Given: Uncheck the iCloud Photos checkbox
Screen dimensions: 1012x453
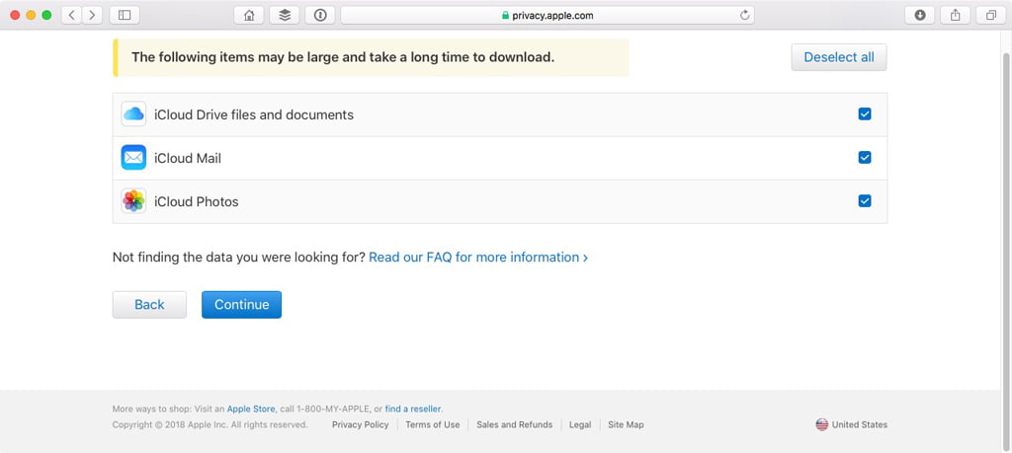Looking at the screenshot, I should pos(865,201).
